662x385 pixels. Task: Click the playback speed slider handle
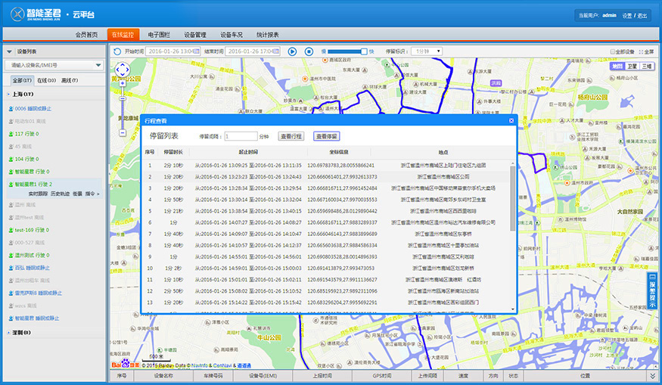coord(363,51)
